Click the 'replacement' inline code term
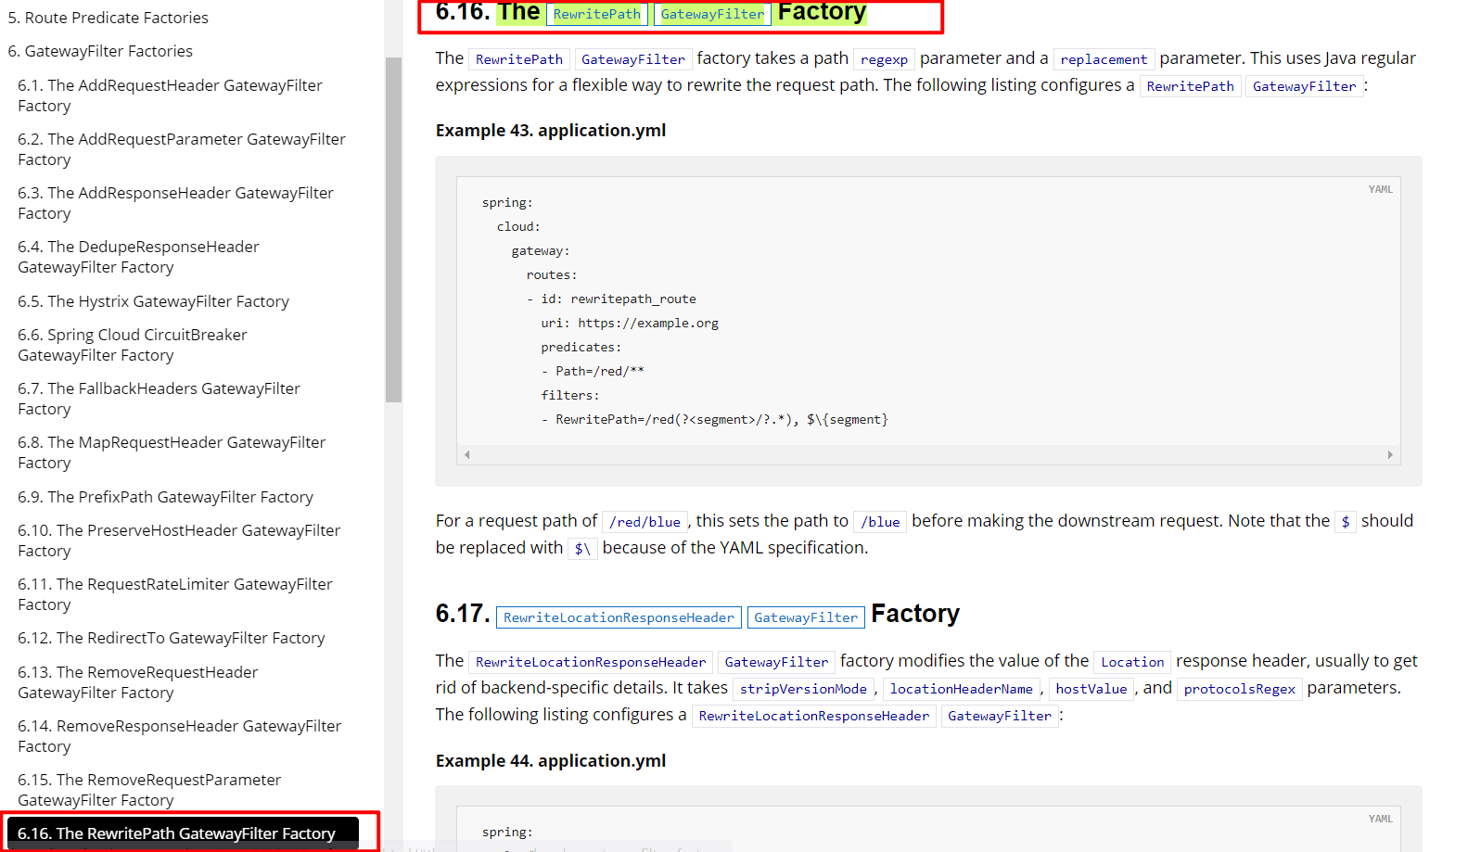The height and width of the screenshot is (852, 1468). tap(1104, 59)
